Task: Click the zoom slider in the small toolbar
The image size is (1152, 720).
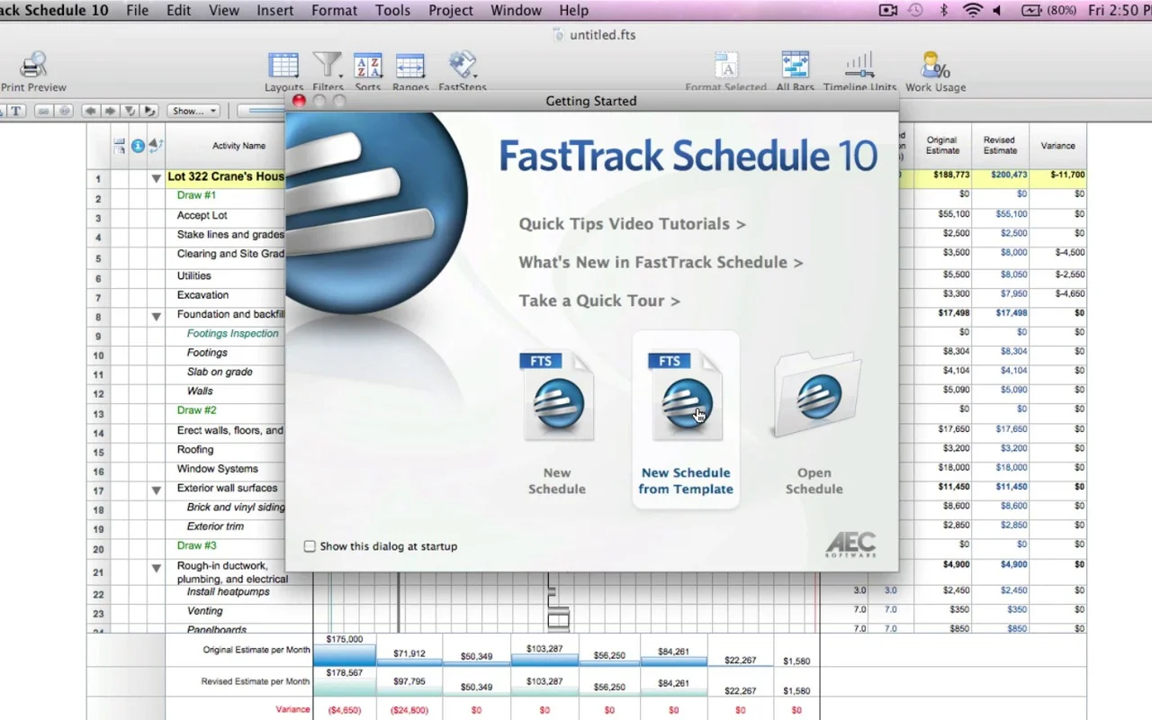Action: 262,111
